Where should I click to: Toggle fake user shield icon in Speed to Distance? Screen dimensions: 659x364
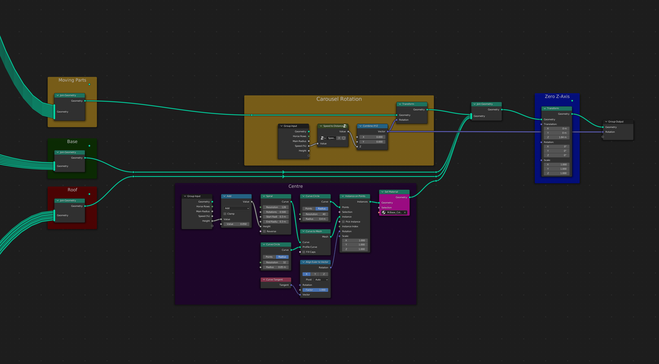coord(344,138)
